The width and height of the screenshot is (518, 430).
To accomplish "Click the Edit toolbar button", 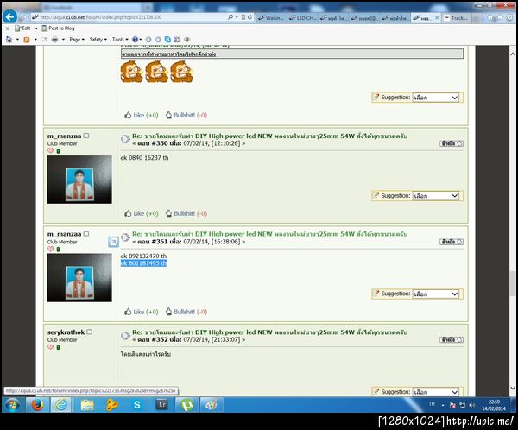I will point(22,28).
